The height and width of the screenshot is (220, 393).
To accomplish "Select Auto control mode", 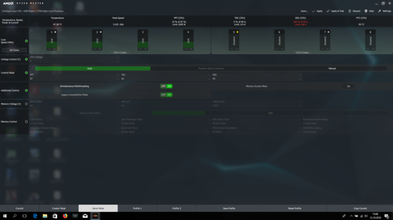I will pyautogui.click(x=93, y=68).
